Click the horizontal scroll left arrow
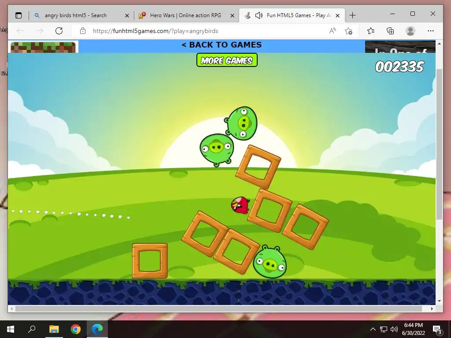Image resolution: width=451 pixels, height=338 pixels. click(11, 309)
